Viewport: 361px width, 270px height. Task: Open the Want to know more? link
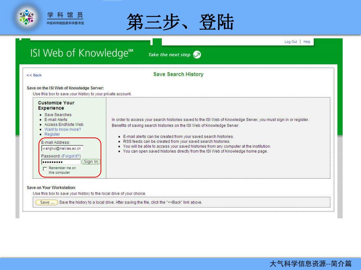click(x=63, y=129)
